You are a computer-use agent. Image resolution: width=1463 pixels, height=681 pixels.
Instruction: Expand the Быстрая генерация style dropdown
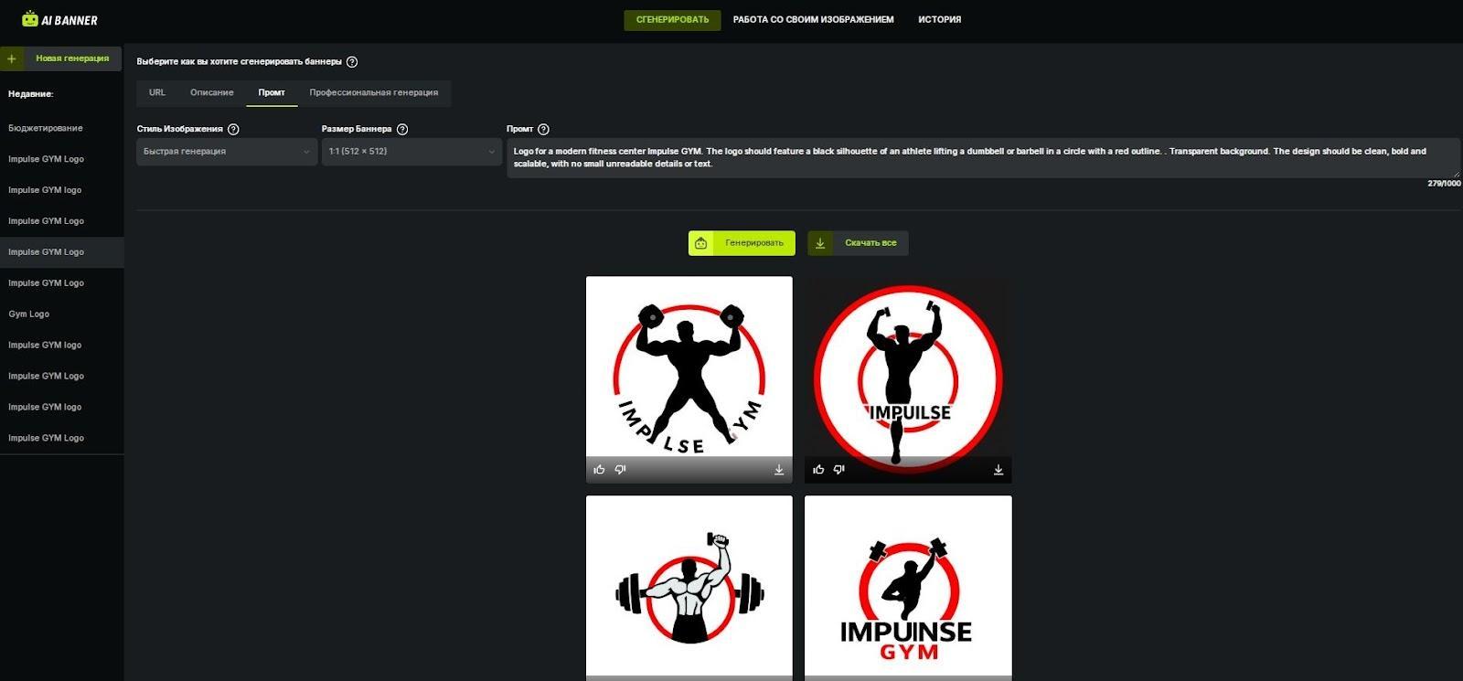coord(227,152)
